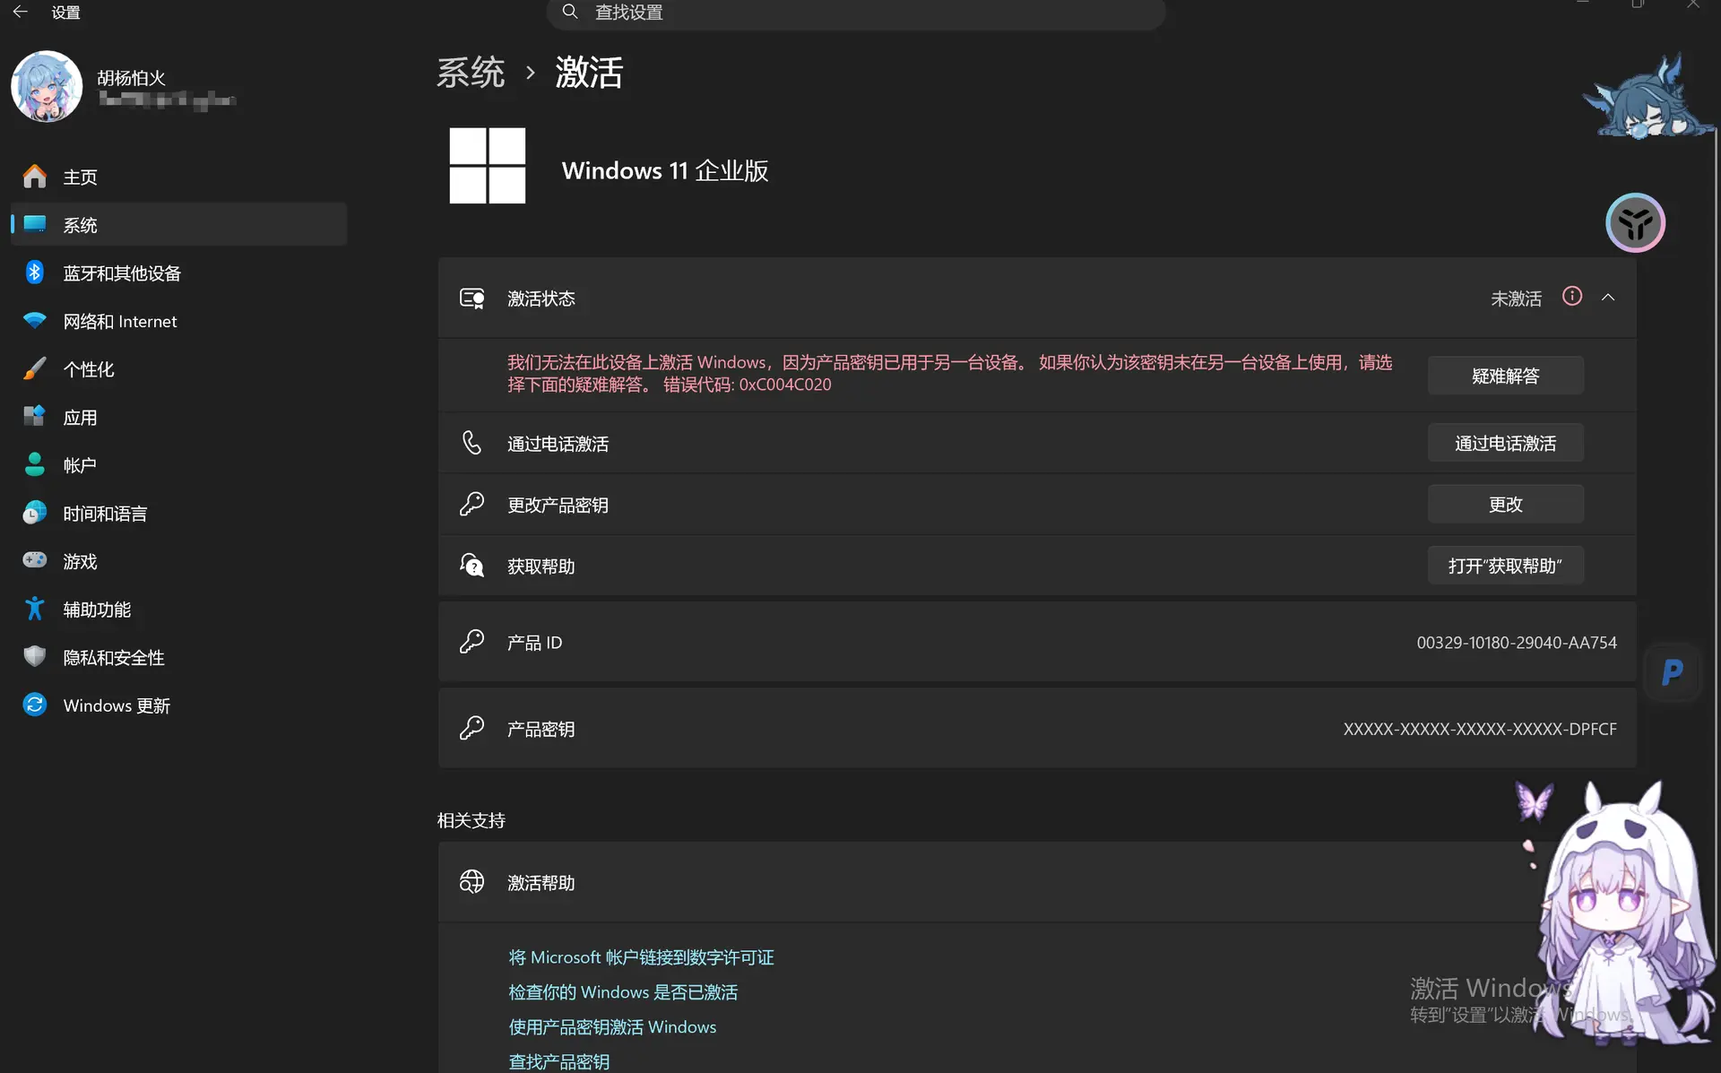
Task: Click the key icon beside 产品密钥
Action: click(x=472, y=728)
